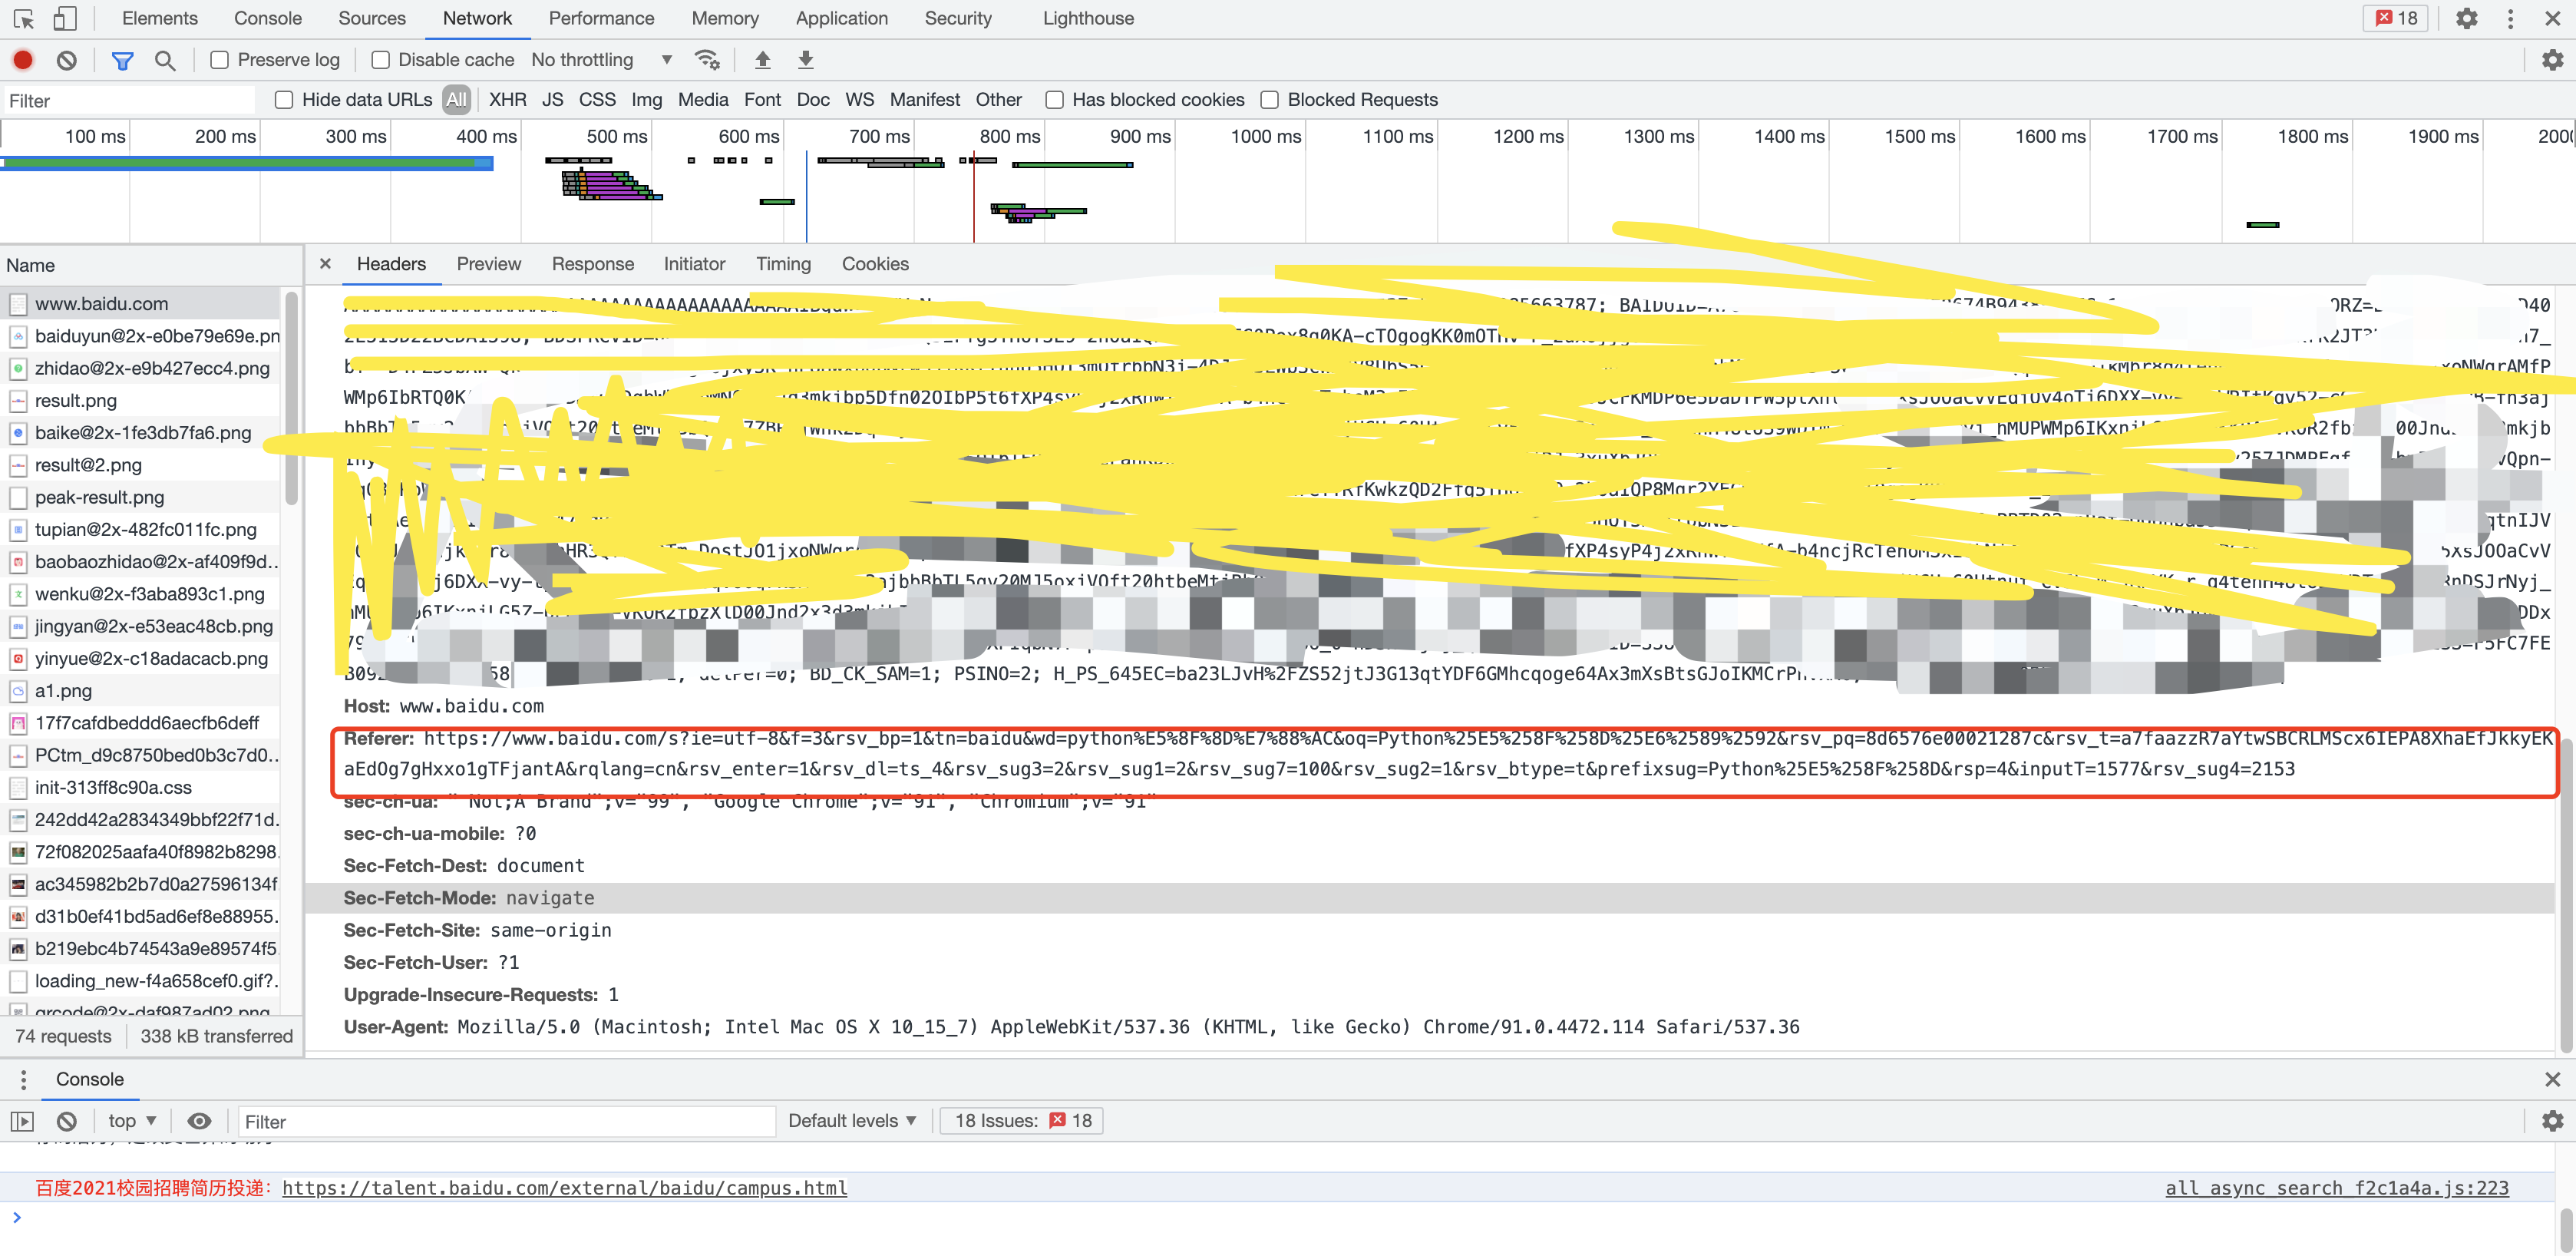Select the Headers tab in request details

click(x=391, y=263)
